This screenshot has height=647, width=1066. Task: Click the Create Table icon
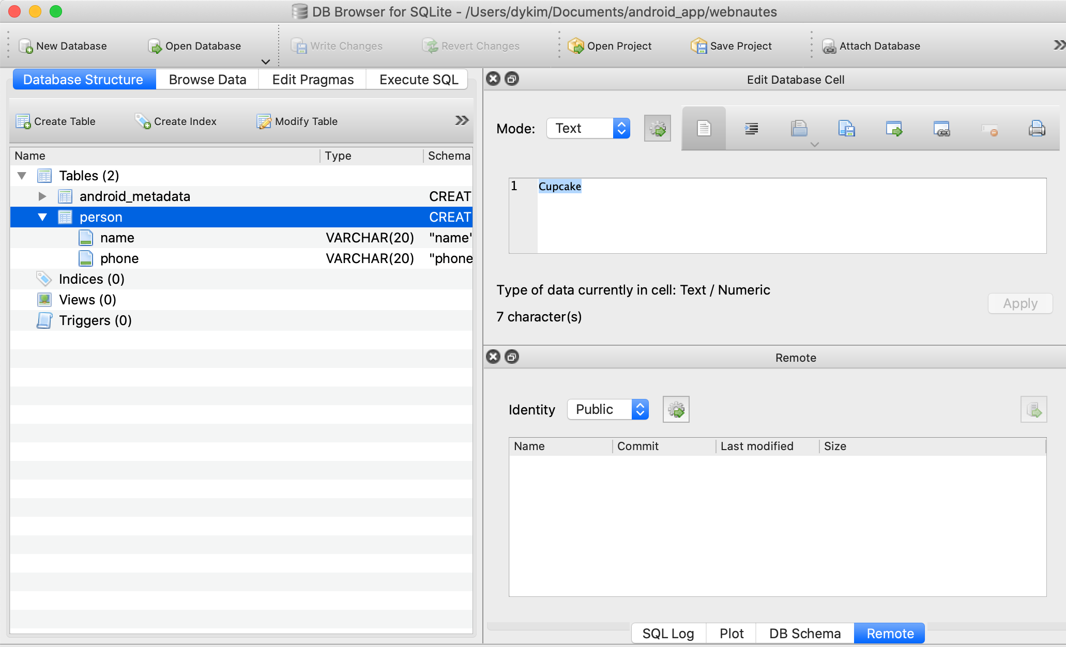[24, 121]
